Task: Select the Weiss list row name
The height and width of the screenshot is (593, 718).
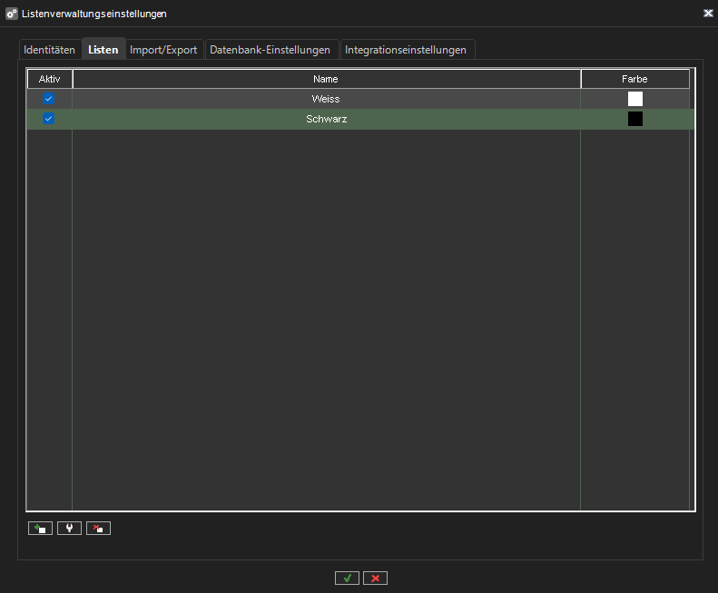Action: tap(326, 99)
